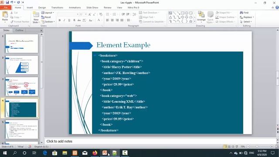Viewport: 279px width, 157px height.
Task: Toggle Strikethrough formatting
Action: (x=79, y=20)
